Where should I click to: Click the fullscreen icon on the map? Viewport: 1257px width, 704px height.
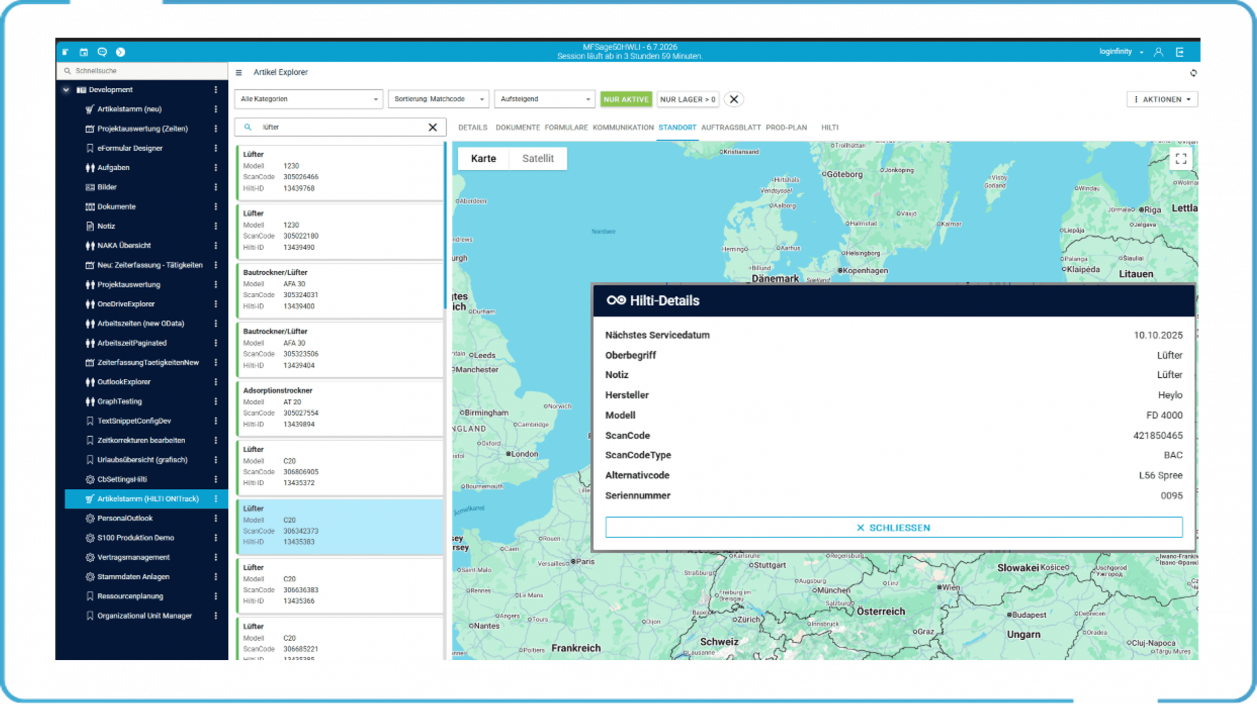click(x=1181, y=158)
